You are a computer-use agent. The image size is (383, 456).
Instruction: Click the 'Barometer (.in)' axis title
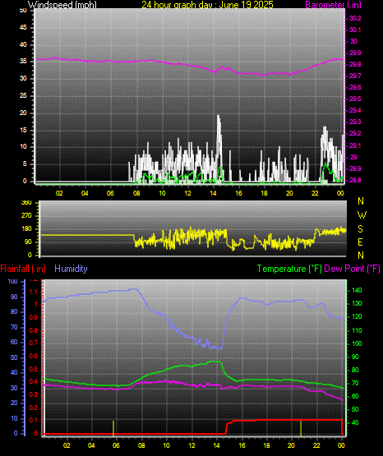point(333,4)
